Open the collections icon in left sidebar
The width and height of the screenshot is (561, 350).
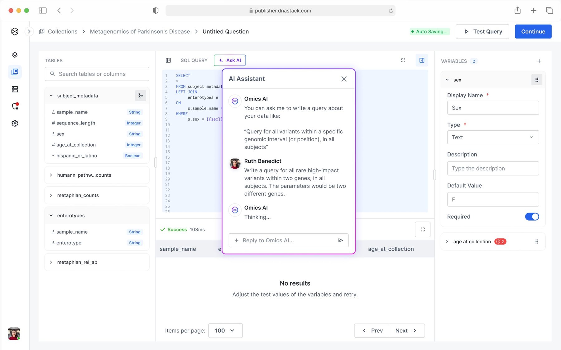(15, 72)
